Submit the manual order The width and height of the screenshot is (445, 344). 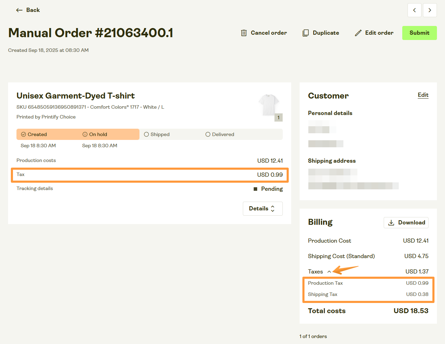(x=419, y=33)
